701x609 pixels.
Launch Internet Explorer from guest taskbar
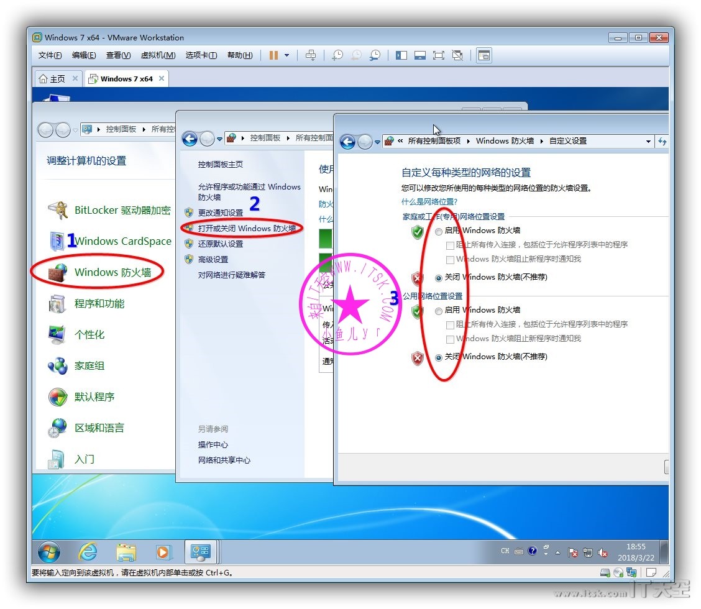(88, 551)
